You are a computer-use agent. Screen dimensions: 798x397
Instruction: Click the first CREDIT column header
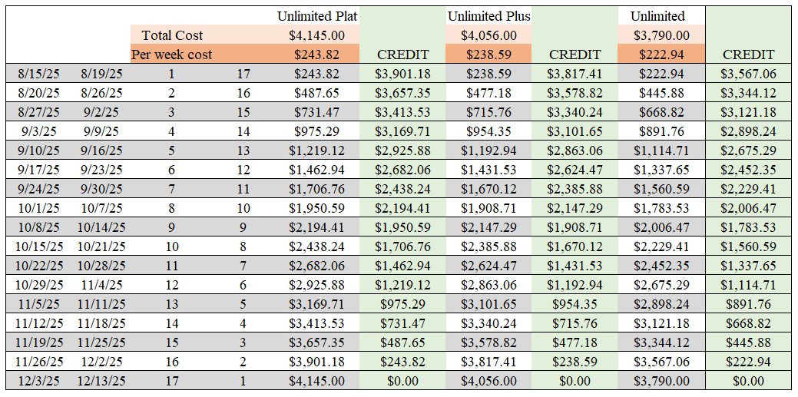click(x=402, y=55)
